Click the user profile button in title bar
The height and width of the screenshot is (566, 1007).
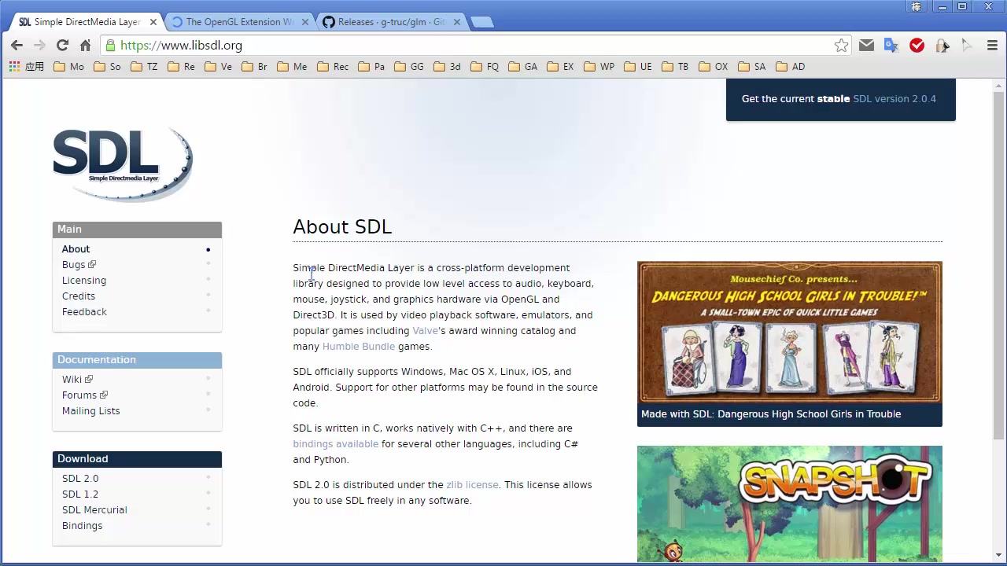coord(916,7)
